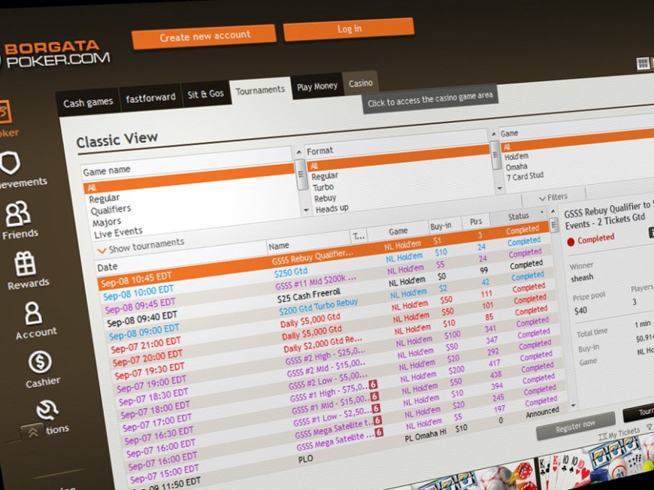This screenshot has height=490, width=654.
Task: Click the 6-max badge on GSSS #1 High row
Action: (x=373, y=385)
